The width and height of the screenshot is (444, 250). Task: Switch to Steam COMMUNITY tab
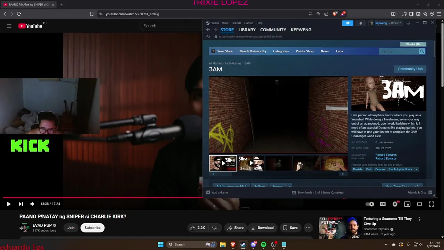pyautogui.click(x=273, y=30)
